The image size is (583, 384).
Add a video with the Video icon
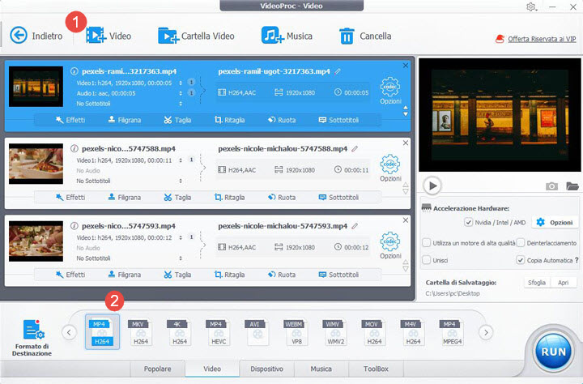(108, 36)
